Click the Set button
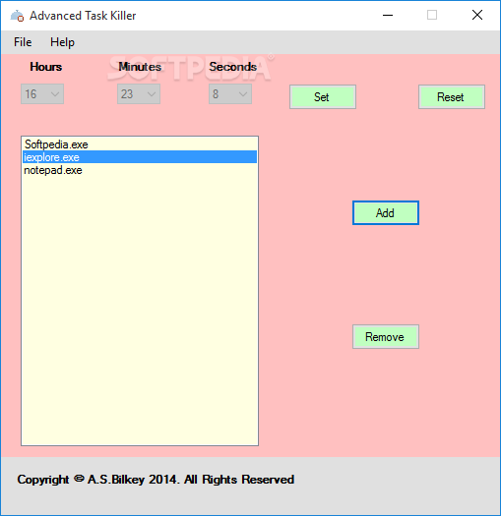This screenshot has width=501, height=516. [x=323, y=96]
